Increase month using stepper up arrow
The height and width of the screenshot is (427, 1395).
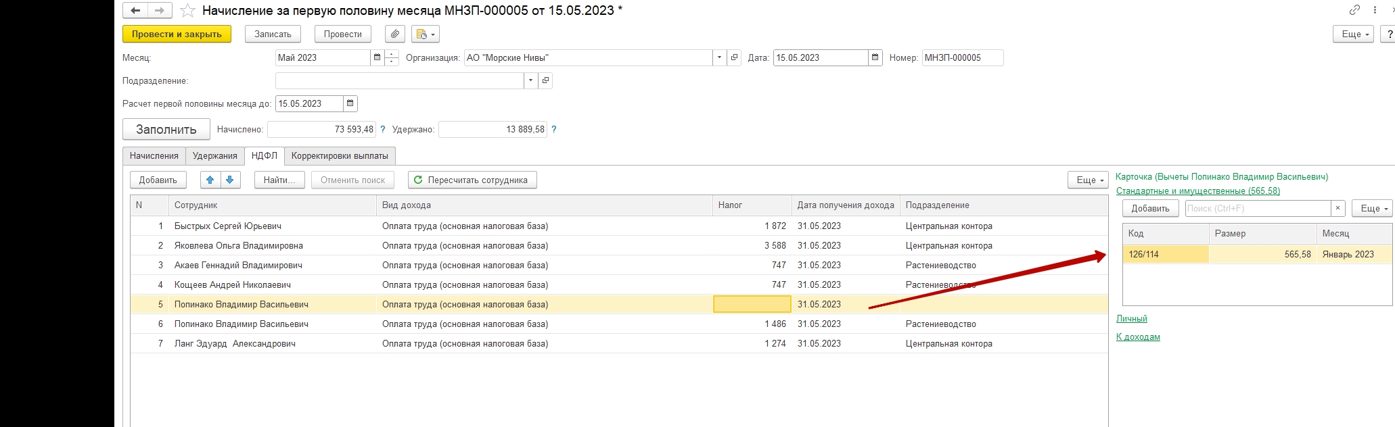coord(392,54)
